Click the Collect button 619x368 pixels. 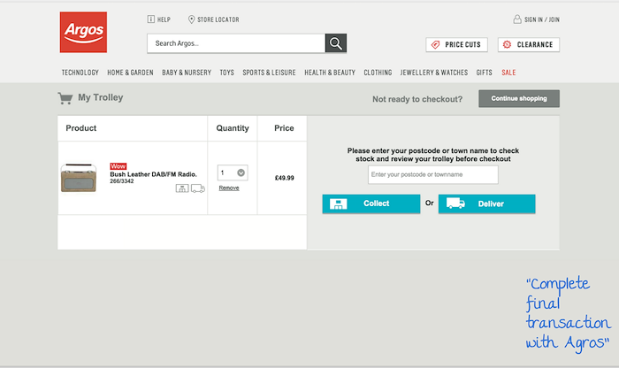371,203
